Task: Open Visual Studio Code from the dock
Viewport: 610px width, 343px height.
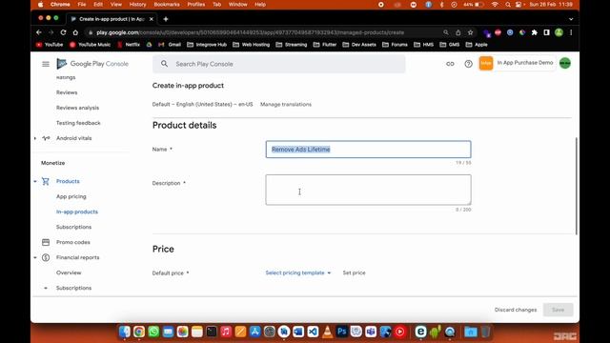Action: coord(313,332)
